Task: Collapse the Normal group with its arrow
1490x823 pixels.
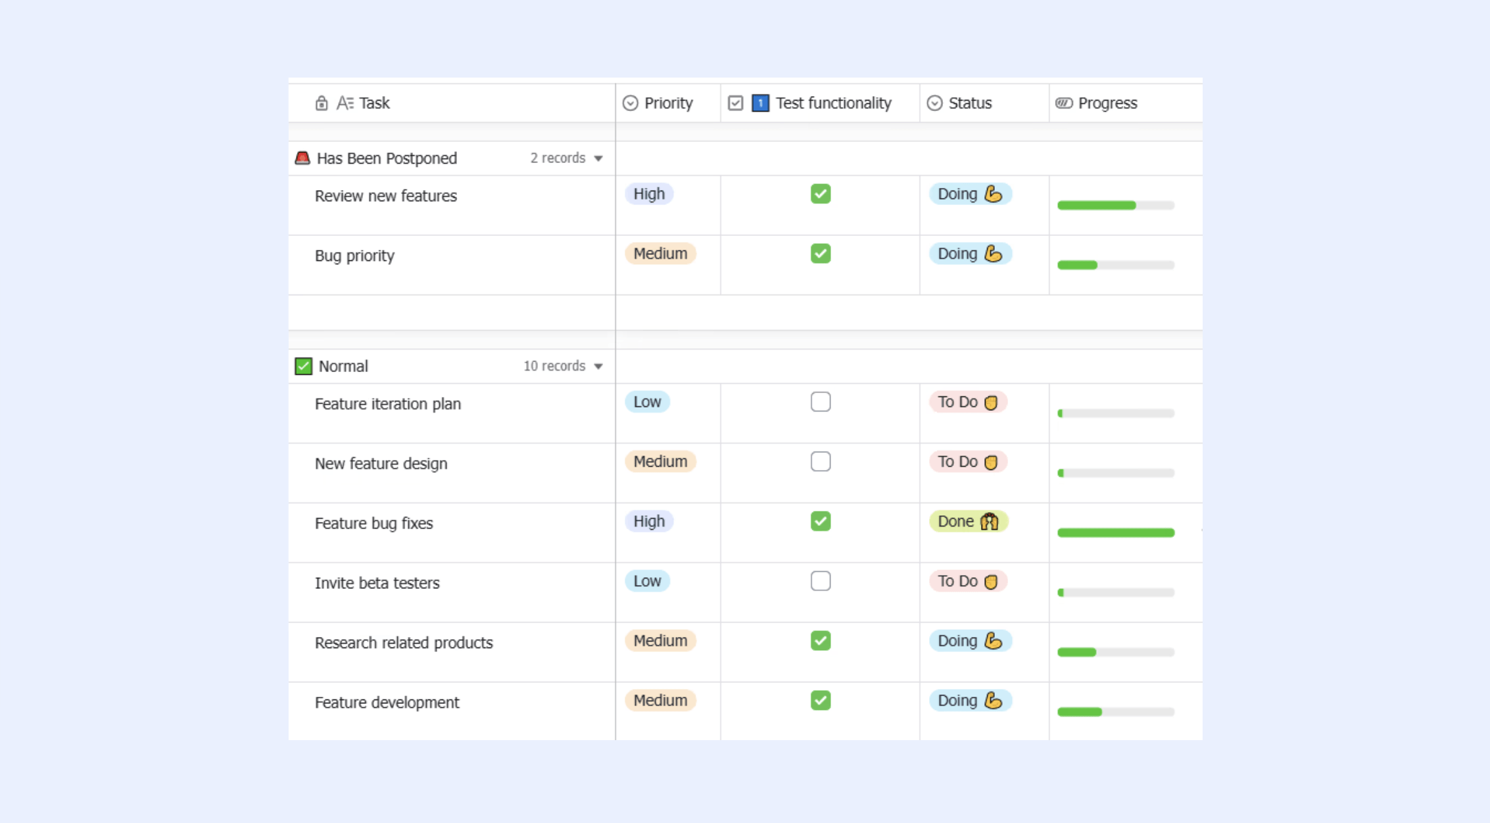Action: (598, 366)
